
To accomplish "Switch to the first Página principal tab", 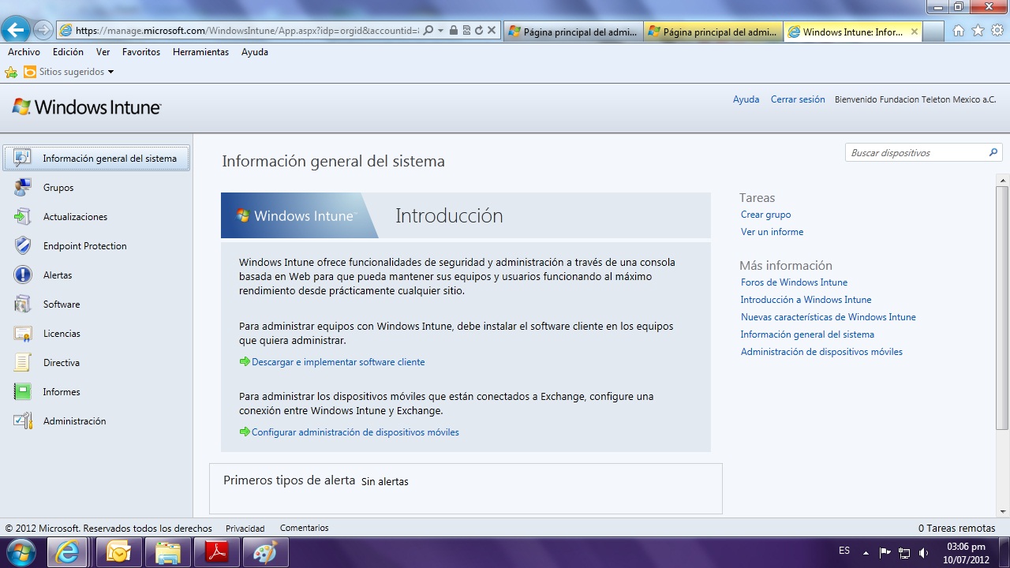I will (573, 32).
